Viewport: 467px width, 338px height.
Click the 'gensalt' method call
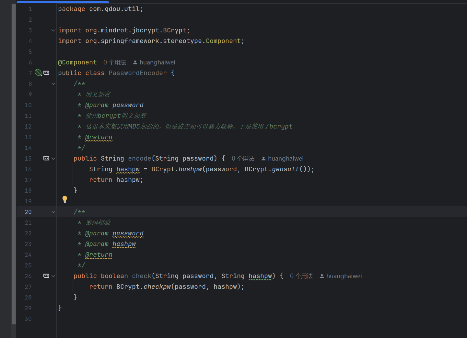point(286,169)
